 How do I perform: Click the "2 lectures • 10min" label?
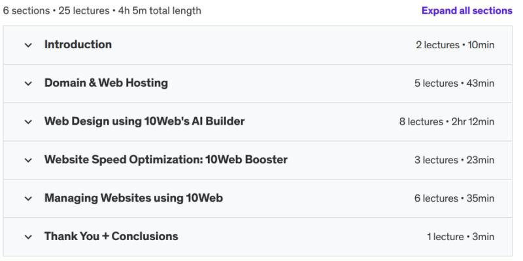point(455,45)
